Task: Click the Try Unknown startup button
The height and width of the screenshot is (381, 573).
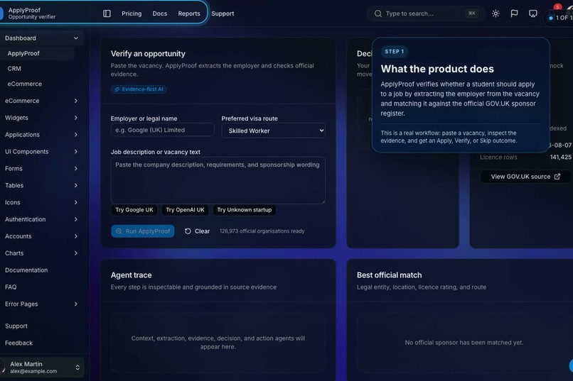Action: (244, 210)
